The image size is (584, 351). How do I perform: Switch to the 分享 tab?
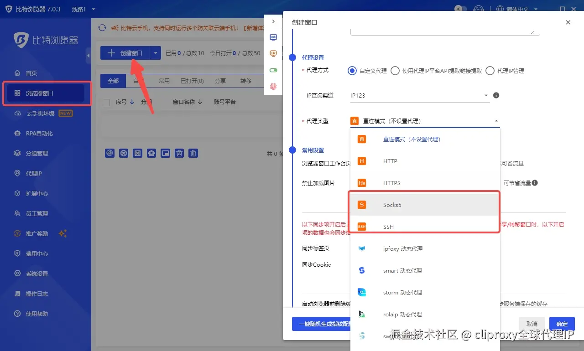pyautogui.click(x=220, y=81)
